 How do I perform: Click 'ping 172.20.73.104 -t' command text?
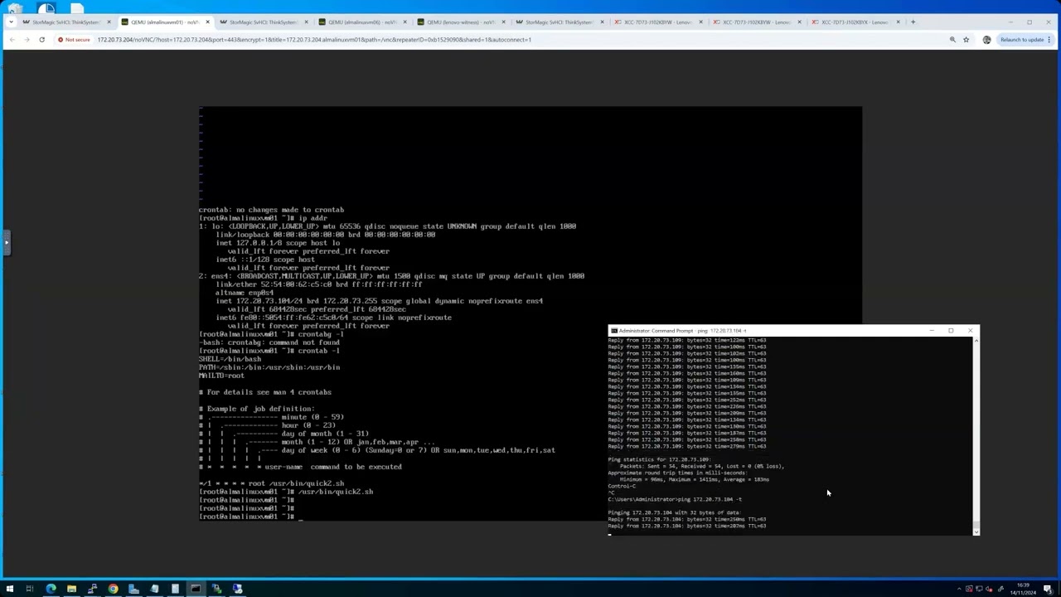click(x=710, y=499)
